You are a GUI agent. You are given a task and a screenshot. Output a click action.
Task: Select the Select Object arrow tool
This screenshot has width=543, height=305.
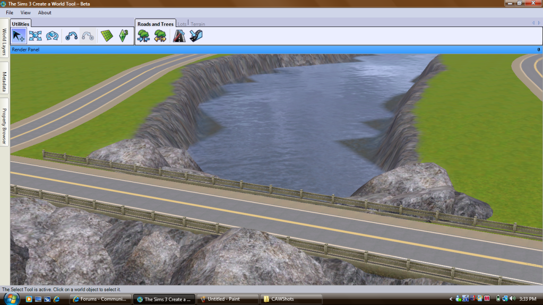19,36
